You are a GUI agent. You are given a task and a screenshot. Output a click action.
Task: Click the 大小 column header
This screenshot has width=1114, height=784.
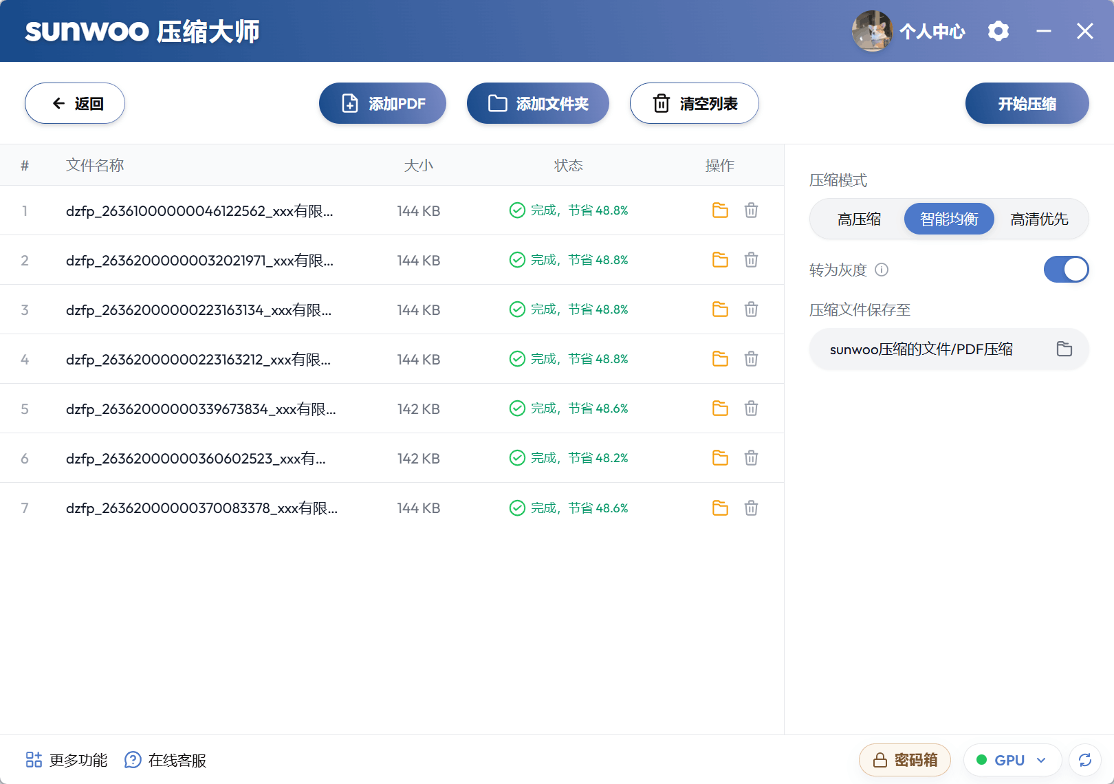[419, 165]
